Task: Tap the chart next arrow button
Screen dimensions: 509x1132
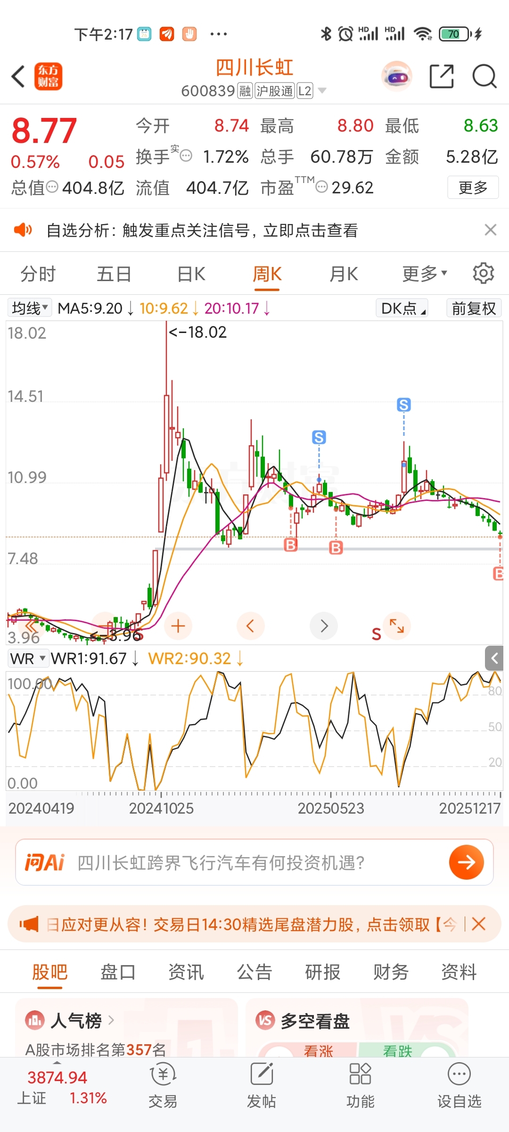Action: [324, 626]
